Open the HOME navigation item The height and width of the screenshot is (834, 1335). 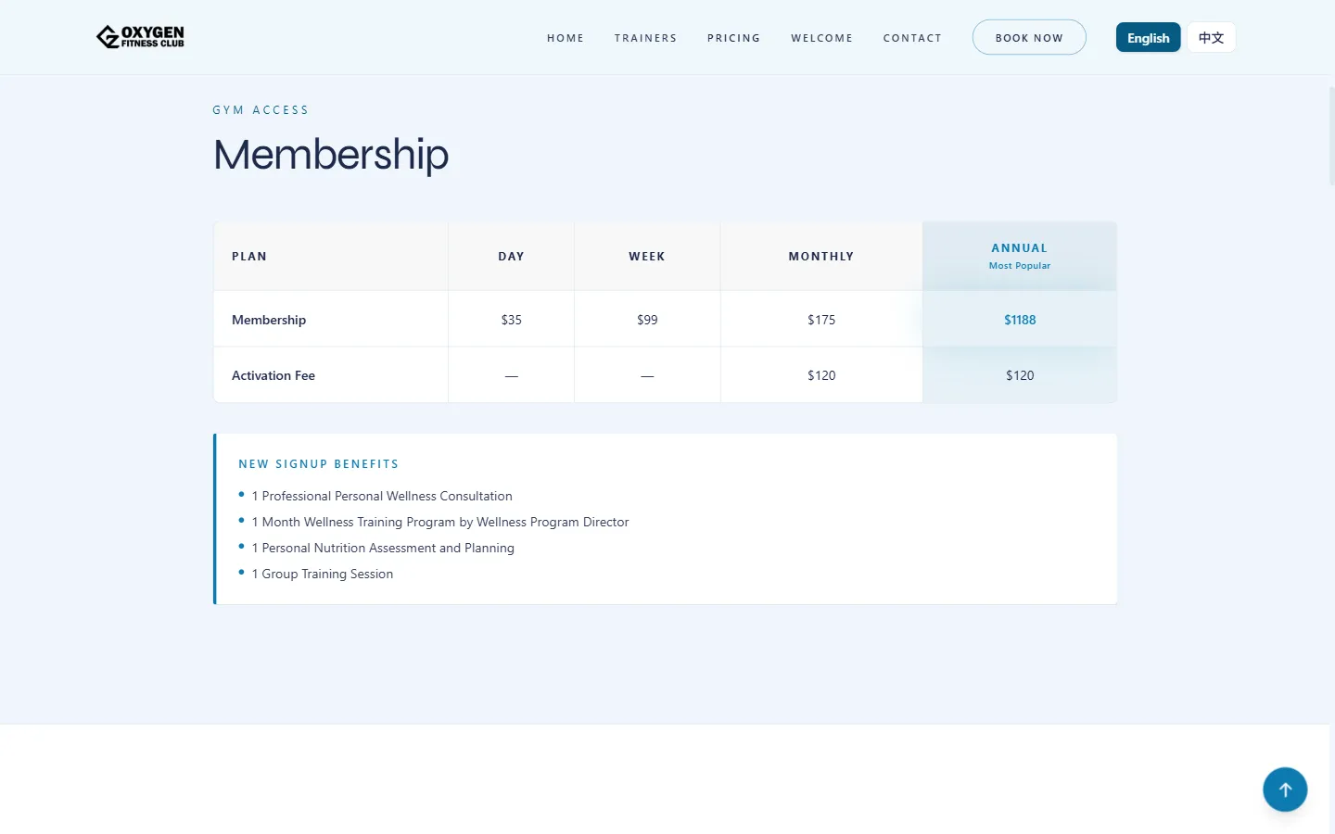pyautogui.click(x=566, y=38)
